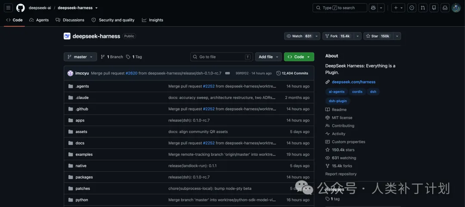
Task: Click the ai-agents topic tag
Action: click(337, 92)
